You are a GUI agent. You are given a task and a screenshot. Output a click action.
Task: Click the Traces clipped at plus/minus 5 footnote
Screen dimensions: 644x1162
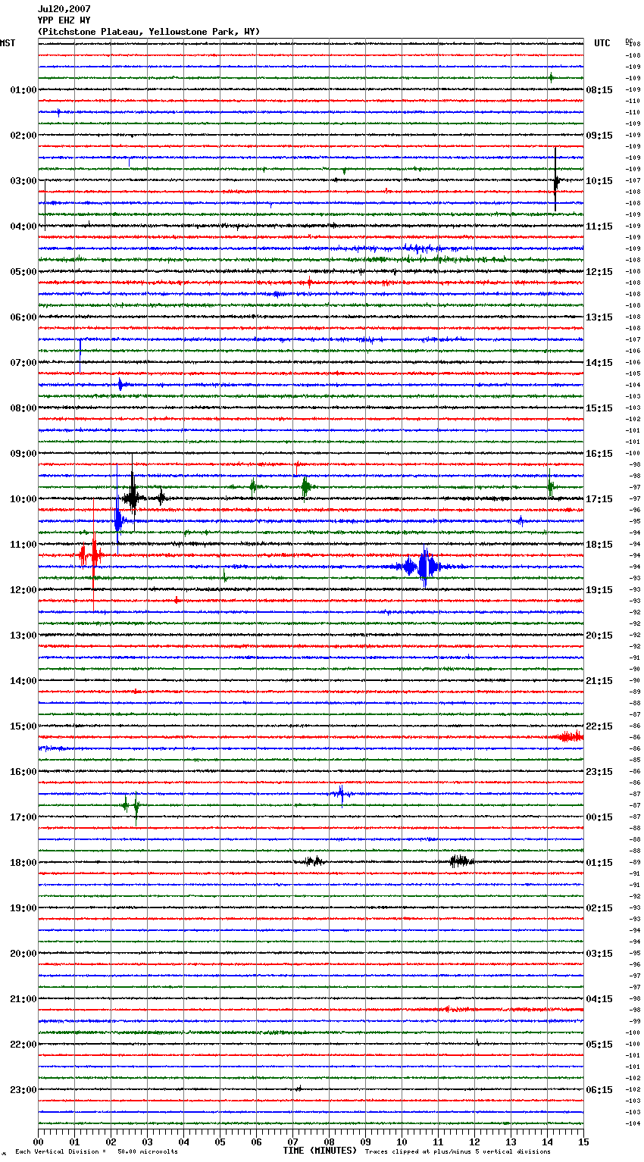point(458,1152)
